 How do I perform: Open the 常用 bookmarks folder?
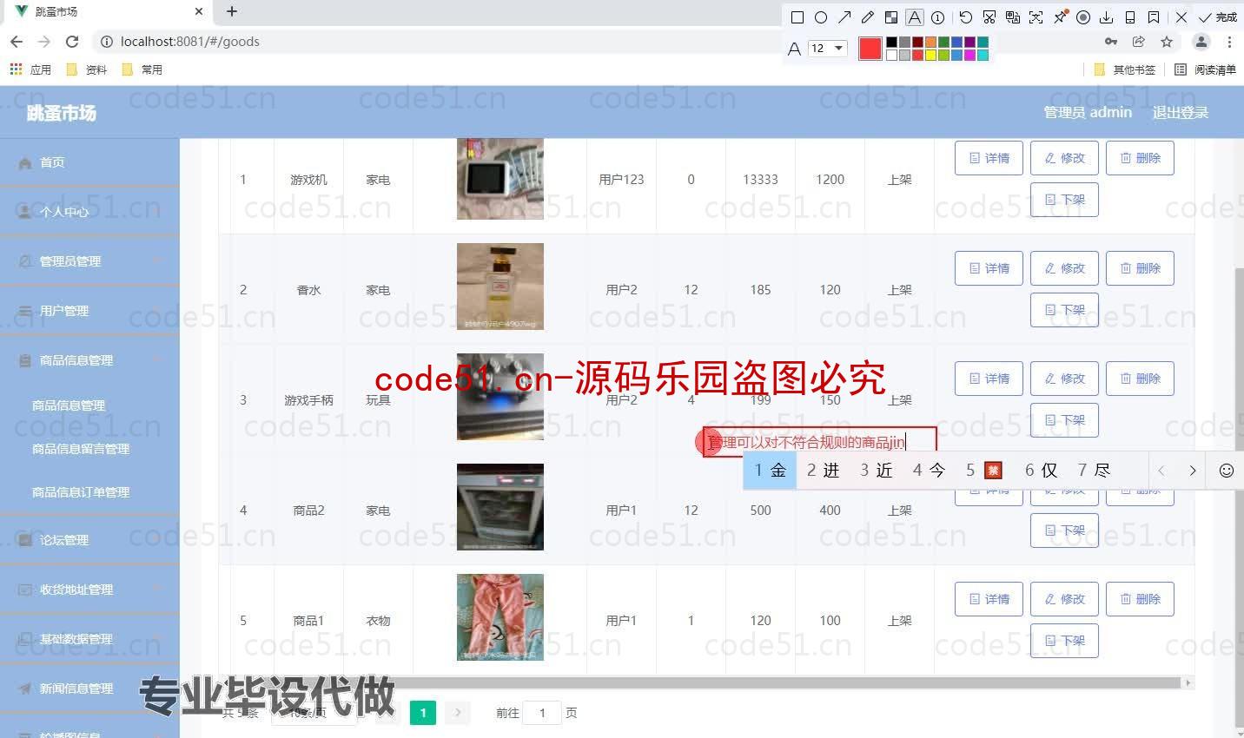[142, 69]
